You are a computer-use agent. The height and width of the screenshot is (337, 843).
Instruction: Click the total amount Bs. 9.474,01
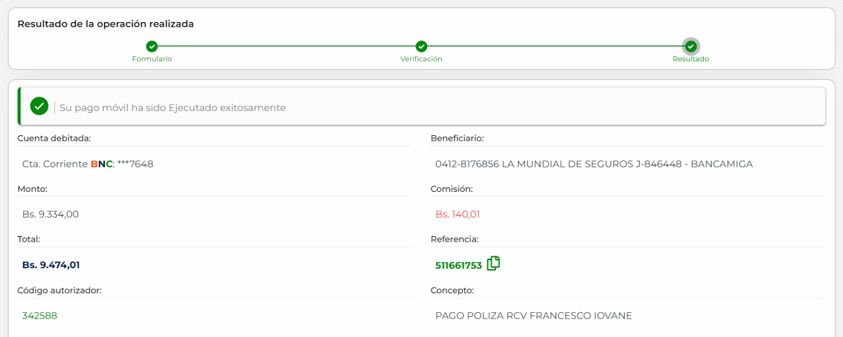51,265
